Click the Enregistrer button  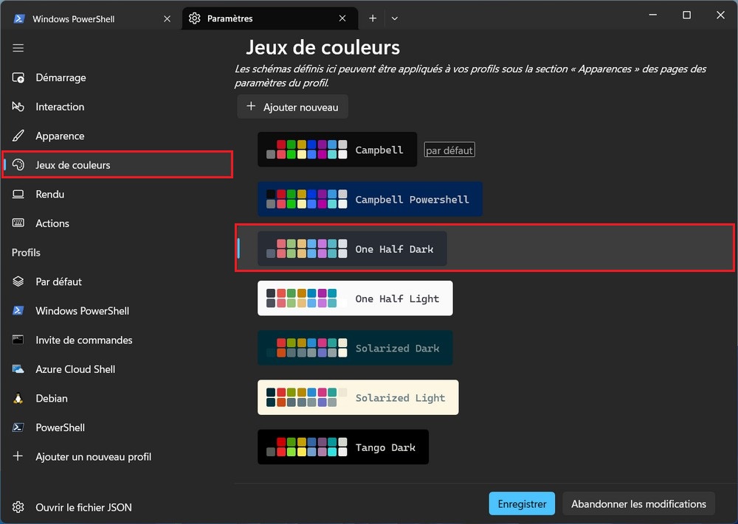pyautogui.click(x=522, y=504)
